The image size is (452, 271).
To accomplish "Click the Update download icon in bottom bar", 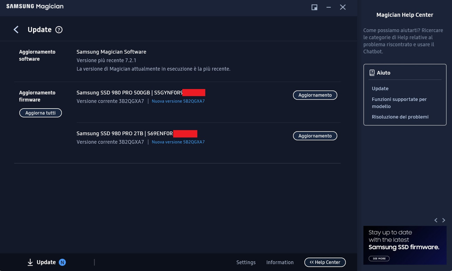I will tap(30, 262).
